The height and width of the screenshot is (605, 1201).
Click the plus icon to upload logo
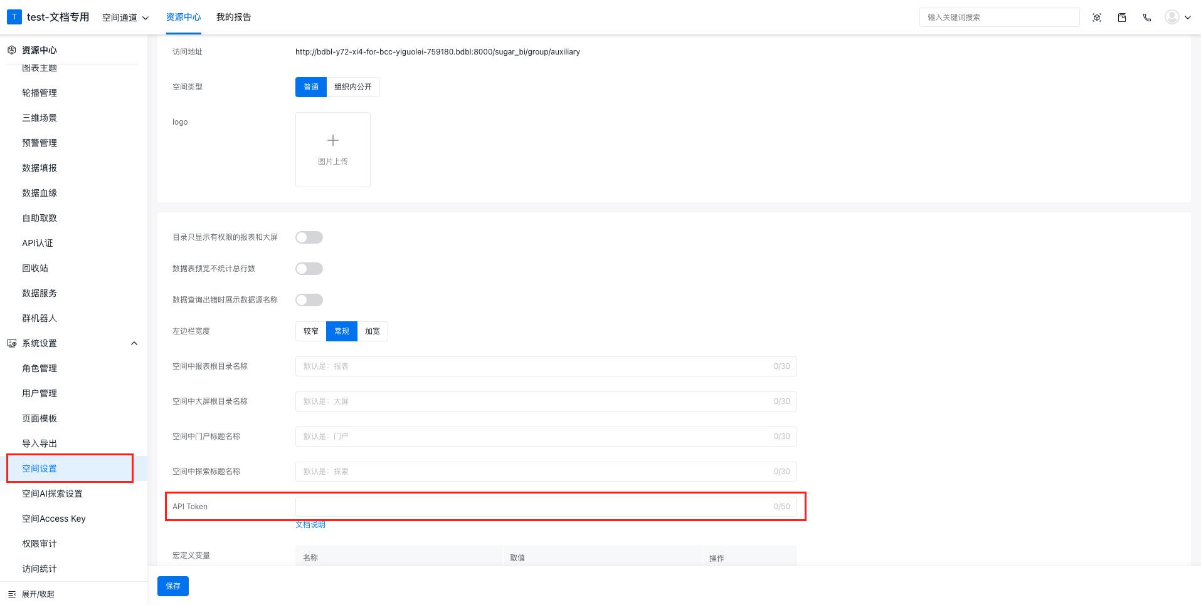(333, 140)
